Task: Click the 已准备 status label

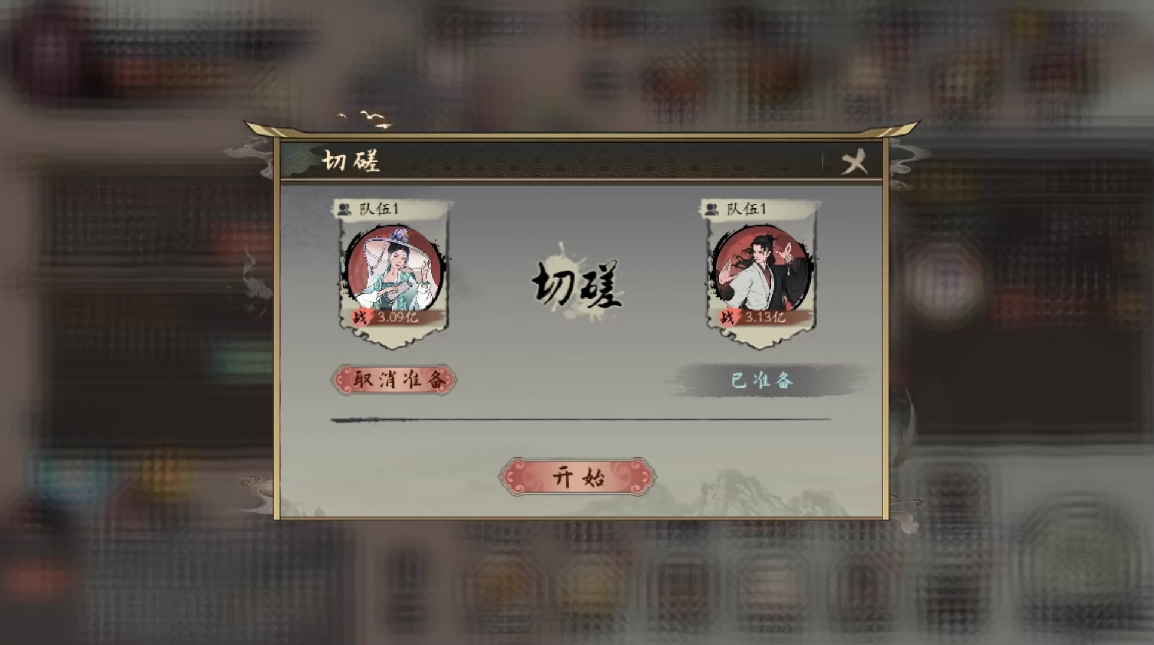Action: point(763,380)
